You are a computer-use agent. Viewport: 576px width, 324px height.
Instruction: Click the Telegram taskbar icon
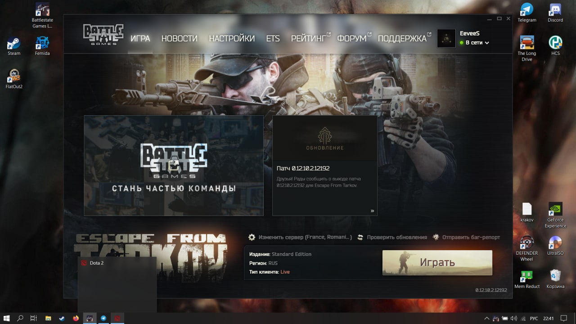point(103,318)
